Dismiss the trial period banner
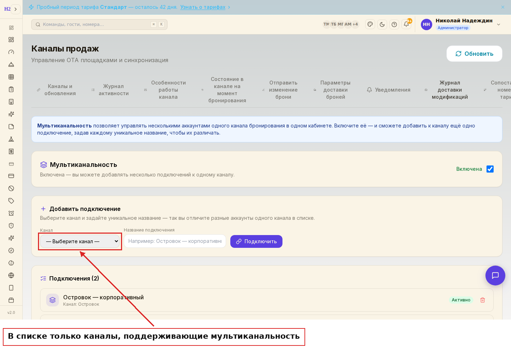511x354 pixels. click(503, 7)
